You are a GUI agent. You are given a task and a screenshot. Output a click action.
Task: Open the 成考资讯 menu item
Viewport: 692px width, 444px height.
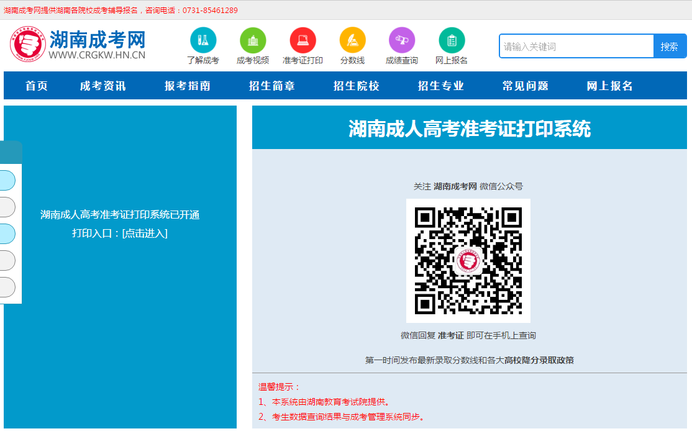click(x=103, y=86)
